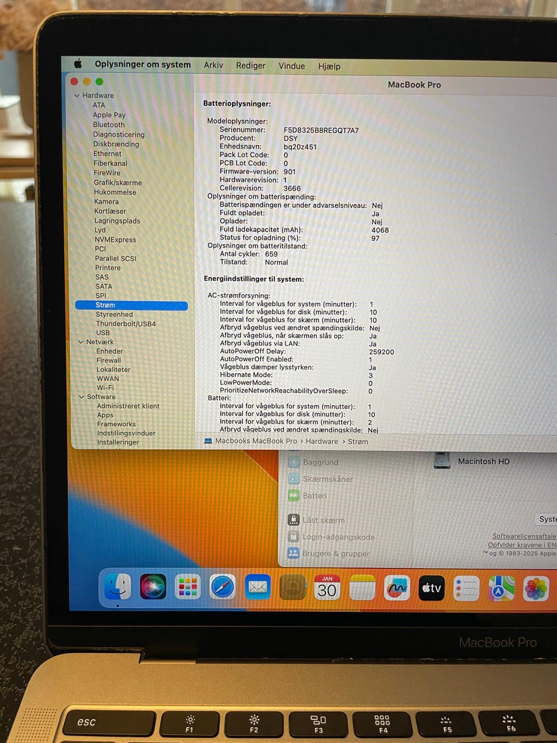Click Baggrund icon in System Settings
The image size is (557, 743).
[x=294, y=462]
